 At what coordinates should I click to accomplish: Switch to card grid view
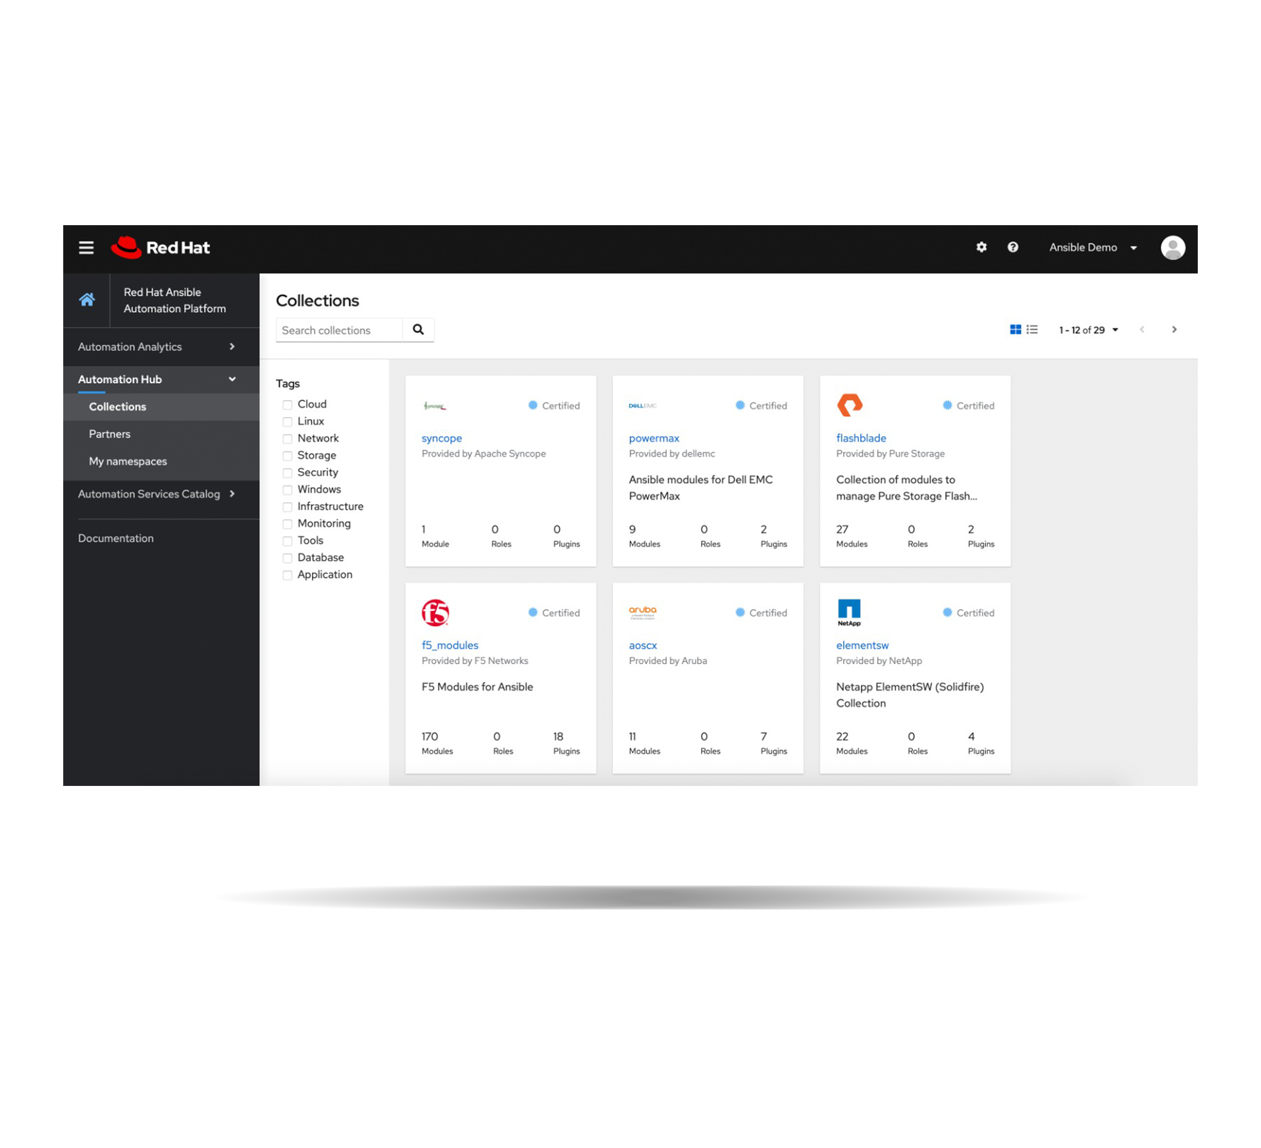pyautogui.click(x=1015, y=330)
